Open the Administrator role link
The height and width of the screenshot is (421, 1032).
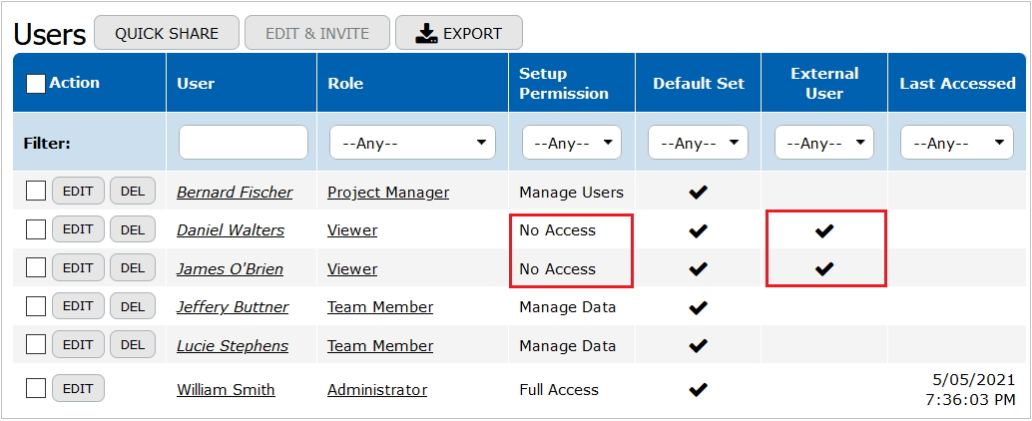(x=377, y=389)
